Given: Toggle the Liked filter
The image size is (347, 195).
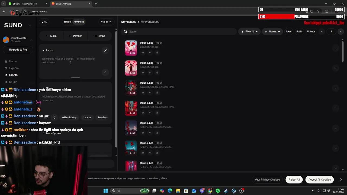Looking at the screenshot, I should [289, 32].
